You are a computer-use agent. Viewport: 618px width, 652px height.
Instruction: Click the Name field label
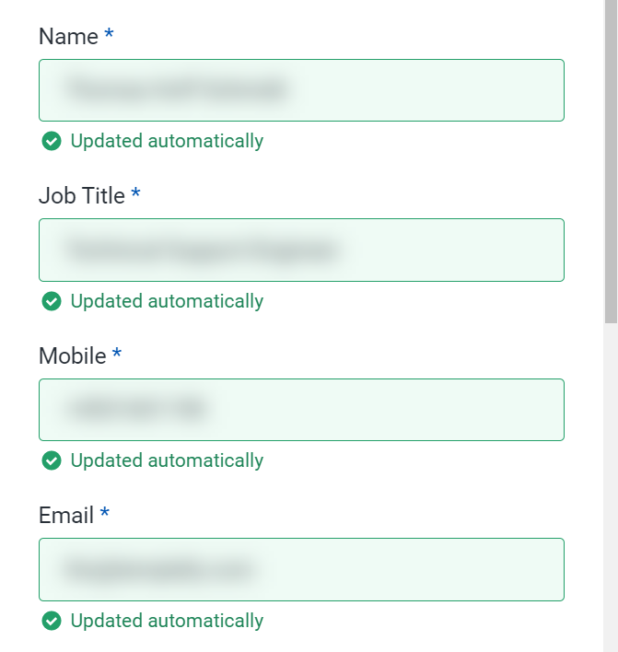pyautogui.click(x=68, y=37)
